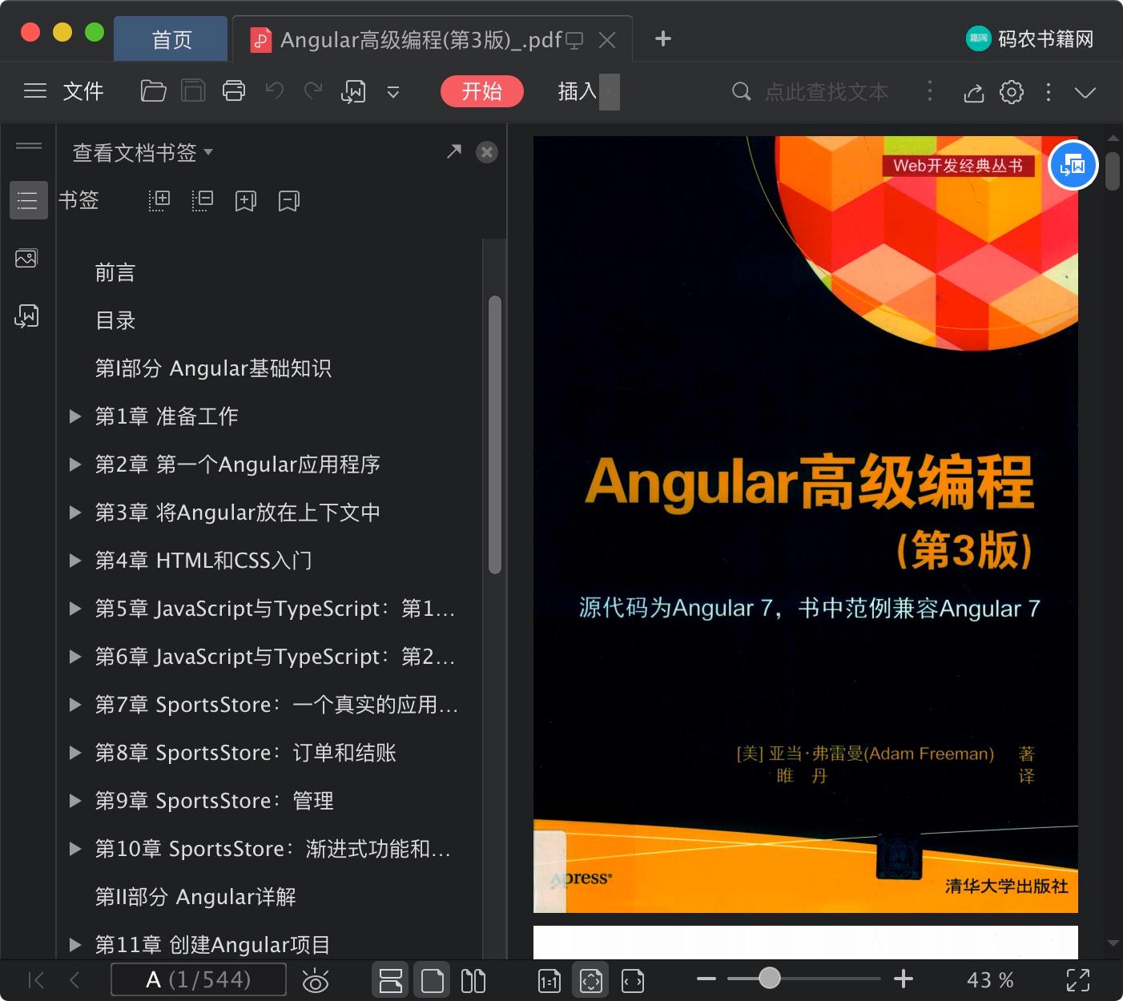
Task: Click the page number field A (1/544)
Action: click(198, 979)
